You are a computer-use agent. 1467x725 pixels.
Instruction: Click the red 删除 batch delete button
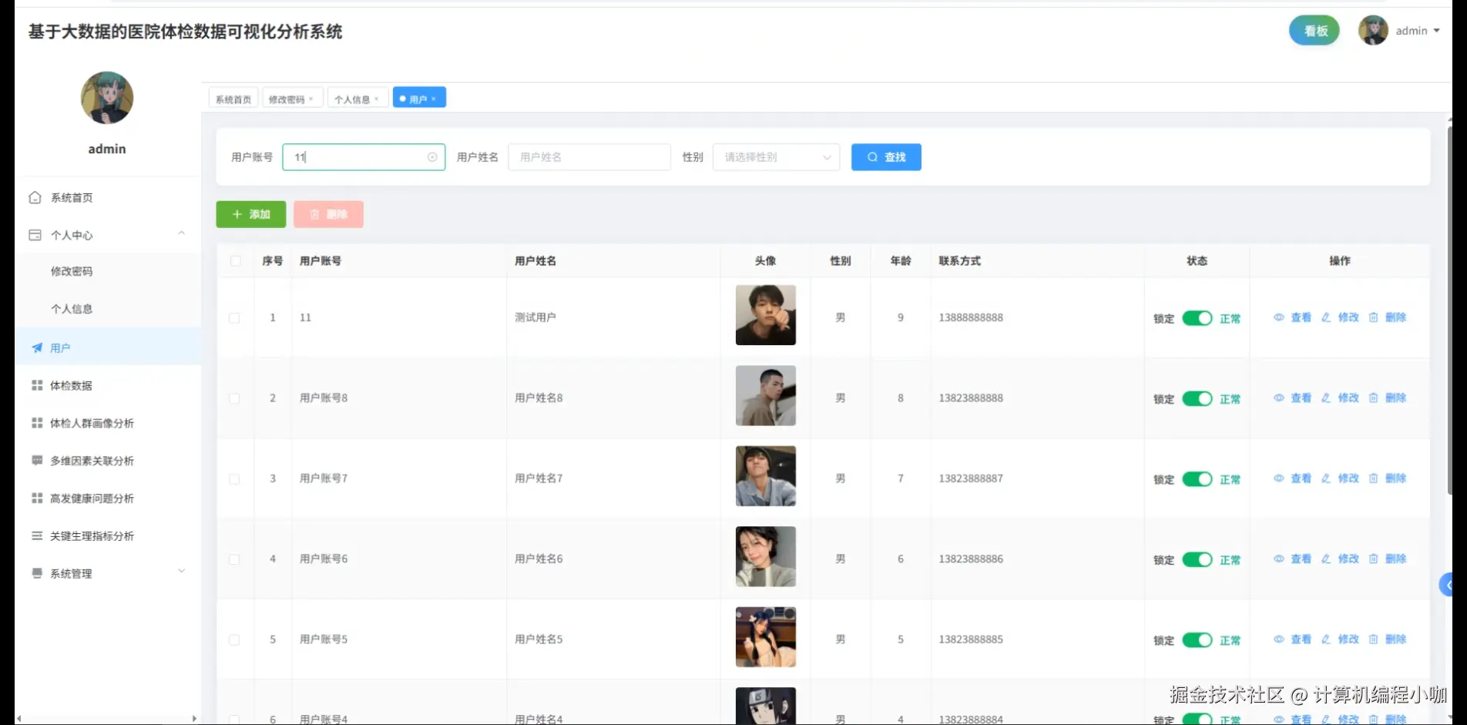click(328, 214)
